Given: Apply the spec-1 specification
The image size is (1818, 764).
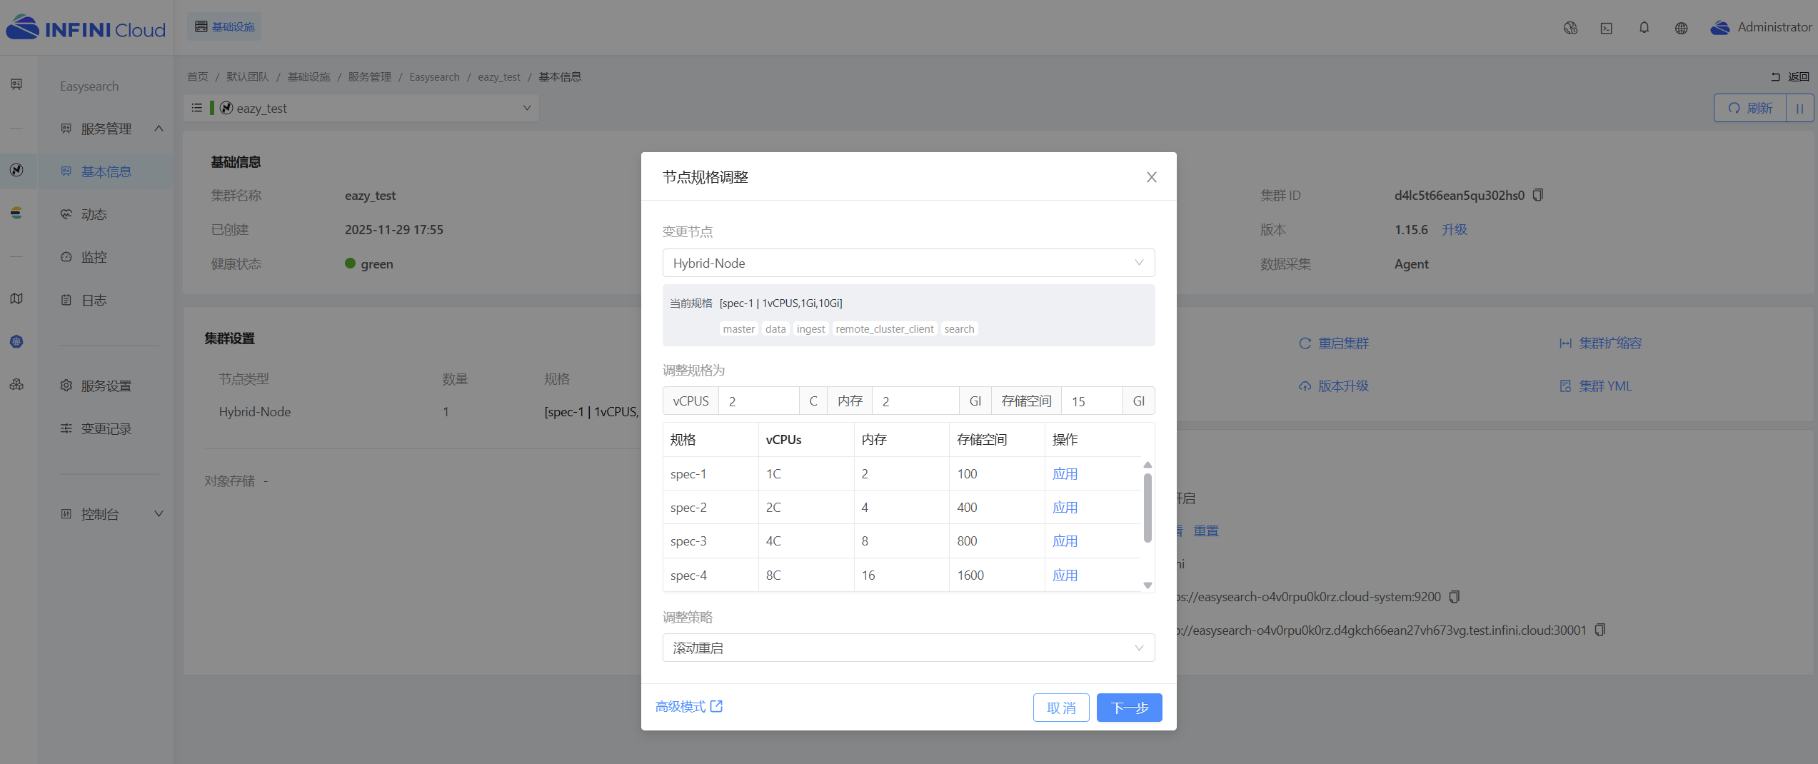Looking at the screenshot, I should pos(1065,474).
